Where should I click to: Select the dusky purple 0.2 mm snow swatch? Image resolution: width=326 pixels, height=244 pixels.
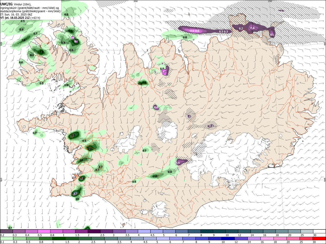pos(7,231)
